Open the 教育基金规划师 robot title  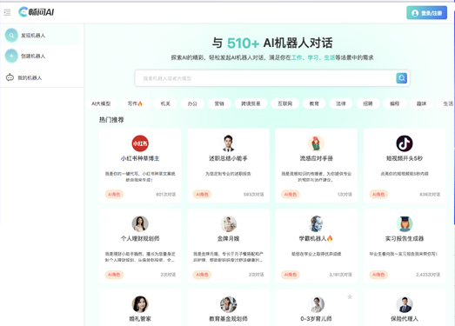click(x=228, y=319)
